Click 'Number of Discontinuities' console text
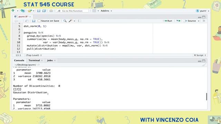Screen dimensions: 221x124 coord(34,86)
